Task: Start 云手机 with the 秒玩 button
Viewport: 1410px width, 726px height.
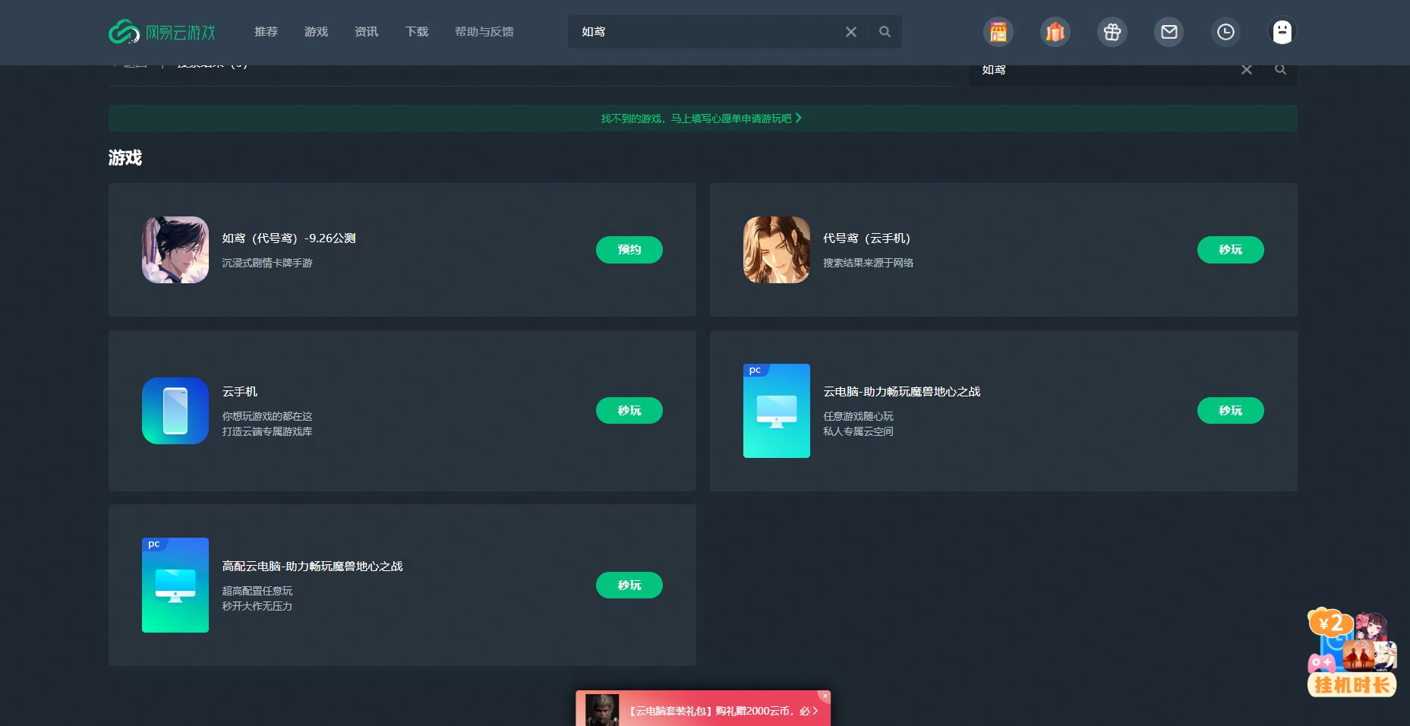Action: click(629, 411)
